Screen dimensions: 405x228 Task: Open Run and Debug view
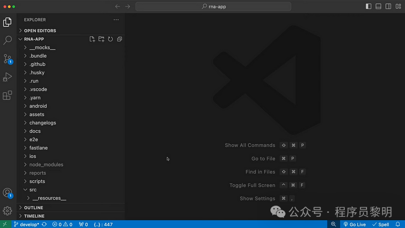(x=7, y=77)
